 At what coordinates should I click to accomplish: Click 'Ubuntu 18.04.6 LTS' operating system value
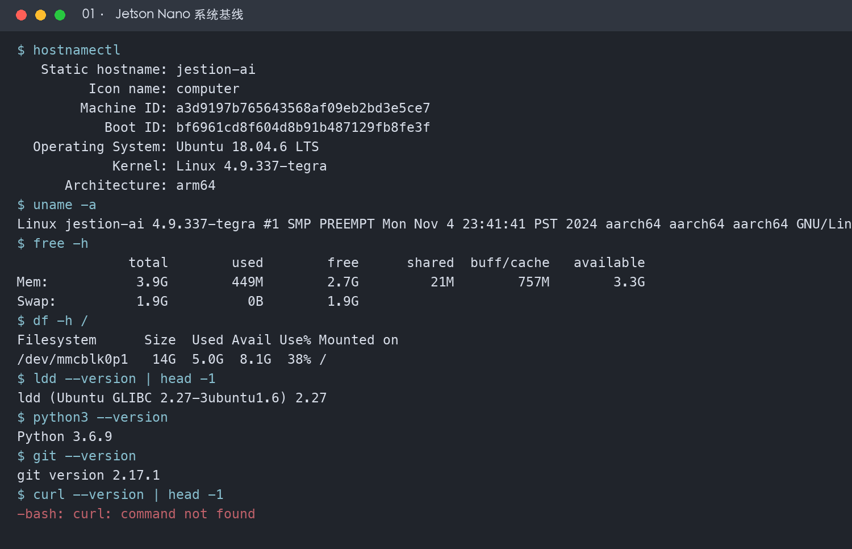[248, 147]
